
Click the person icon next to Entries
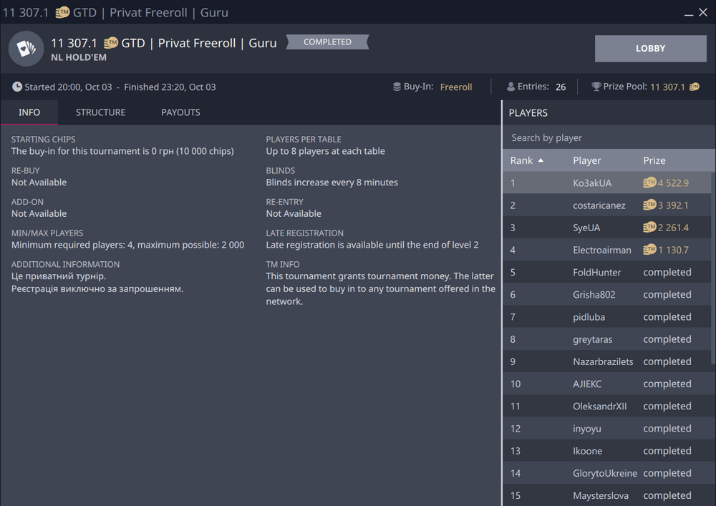(x=511, y=87)
